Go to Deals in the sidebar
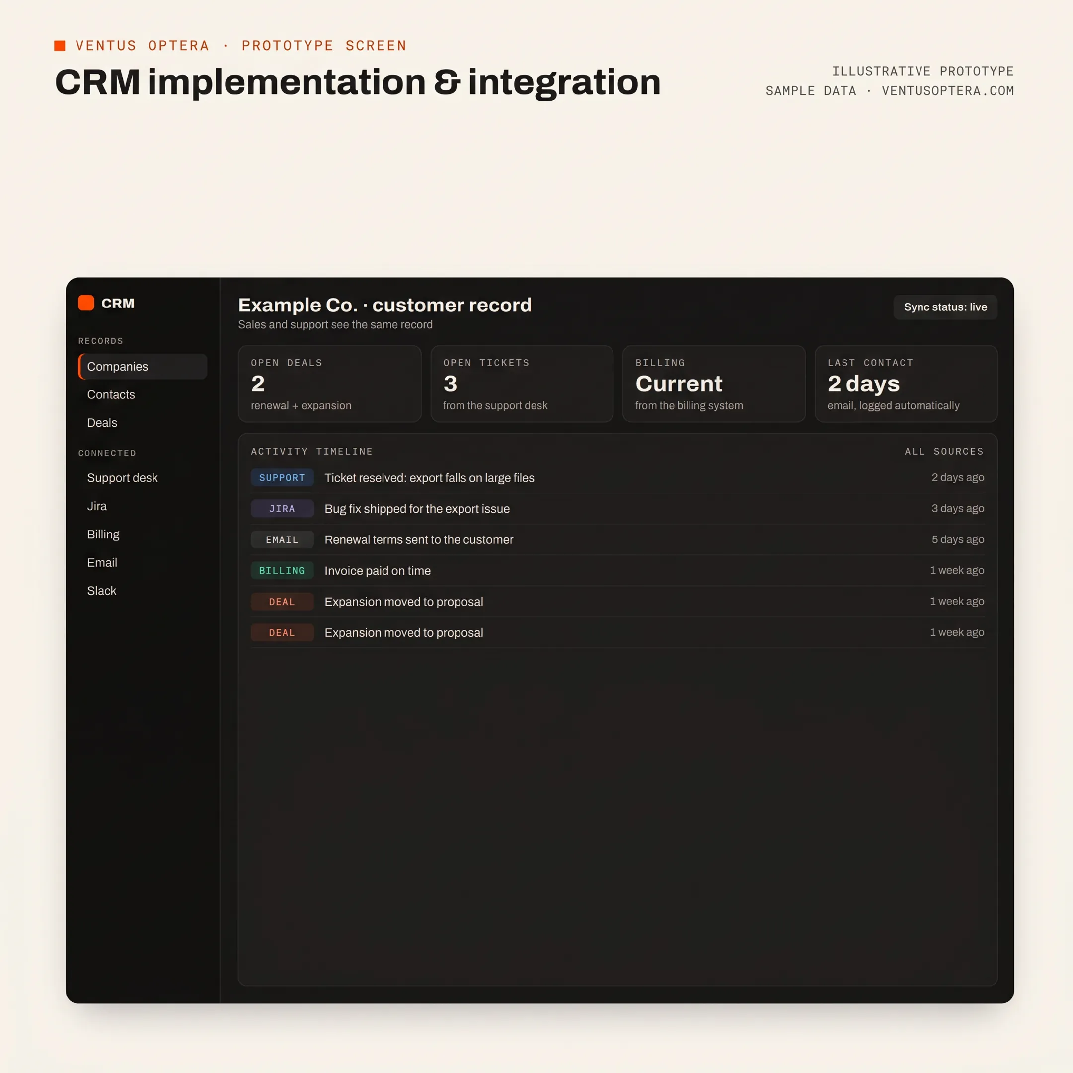1073x1073 pixels. 102,423
